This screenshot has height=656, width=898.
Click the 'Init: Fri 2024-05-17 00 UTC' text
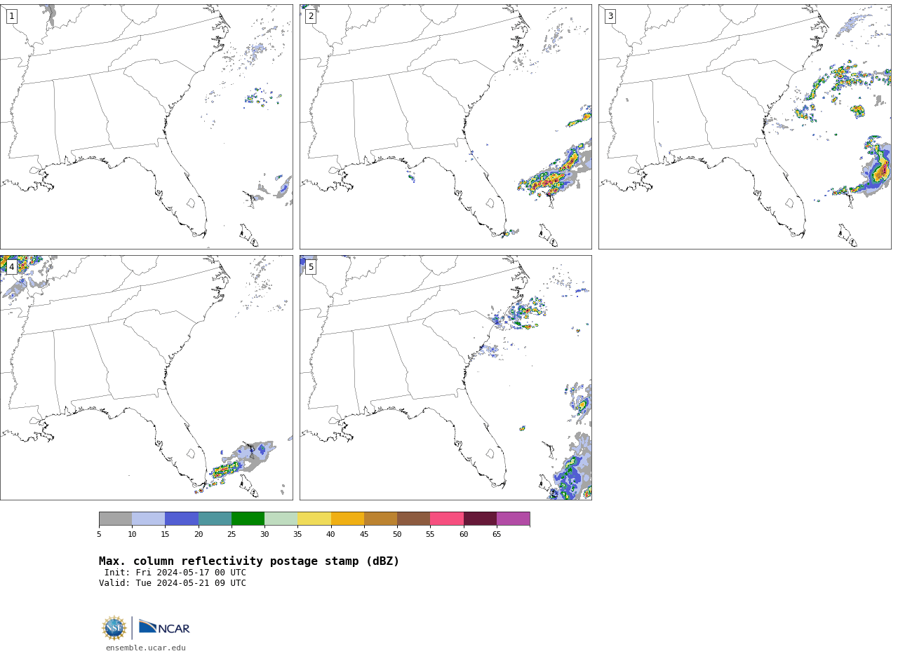[175, 573]
